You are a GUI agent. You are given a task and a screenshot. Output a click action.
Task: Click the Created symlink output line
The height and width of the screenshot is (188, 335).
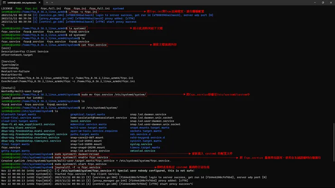pyautogui.click(x=86, y=161)
